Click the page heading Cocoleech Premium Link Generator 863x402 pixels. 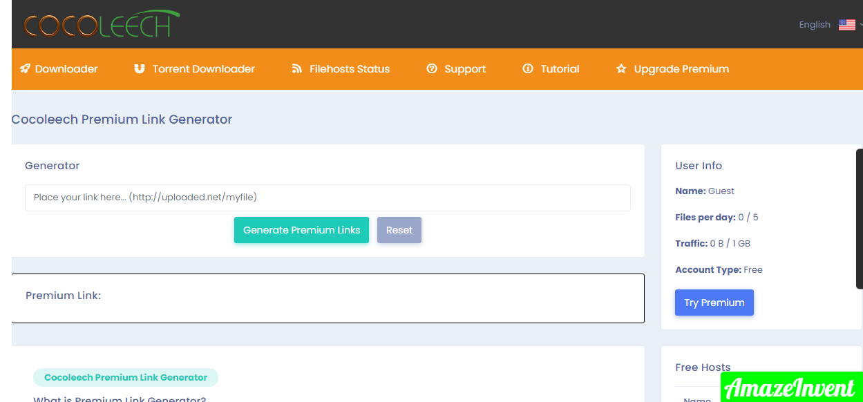pos(122,119)
